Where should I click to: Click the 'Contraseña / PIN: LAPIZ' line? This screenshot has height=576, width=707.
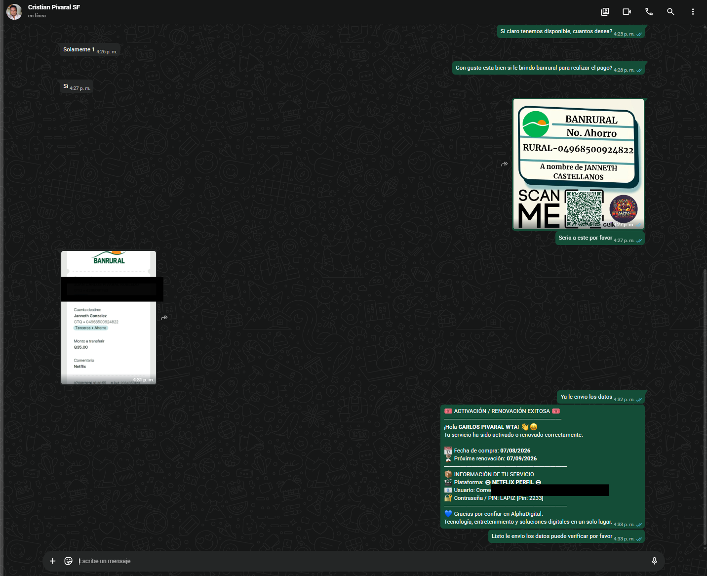tap(494, 498)
